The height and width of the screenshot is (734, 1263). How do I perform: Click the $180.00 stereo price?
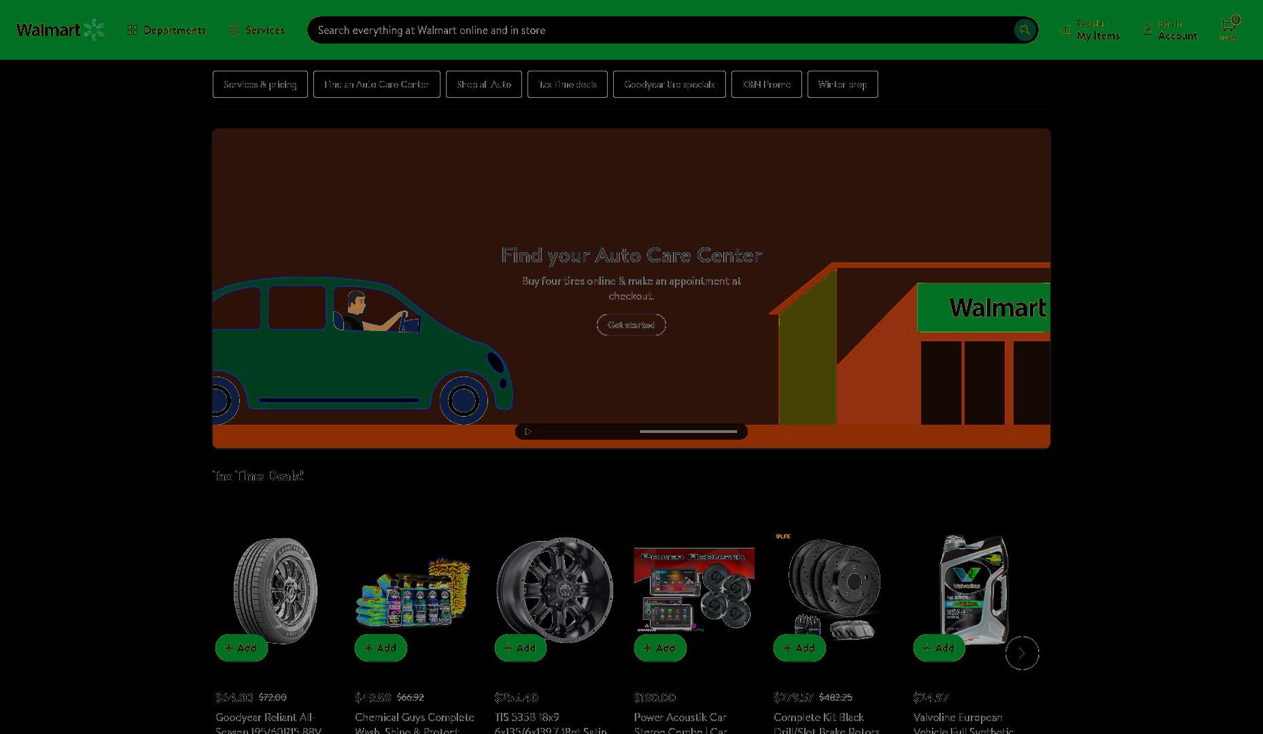click(655, 697)
